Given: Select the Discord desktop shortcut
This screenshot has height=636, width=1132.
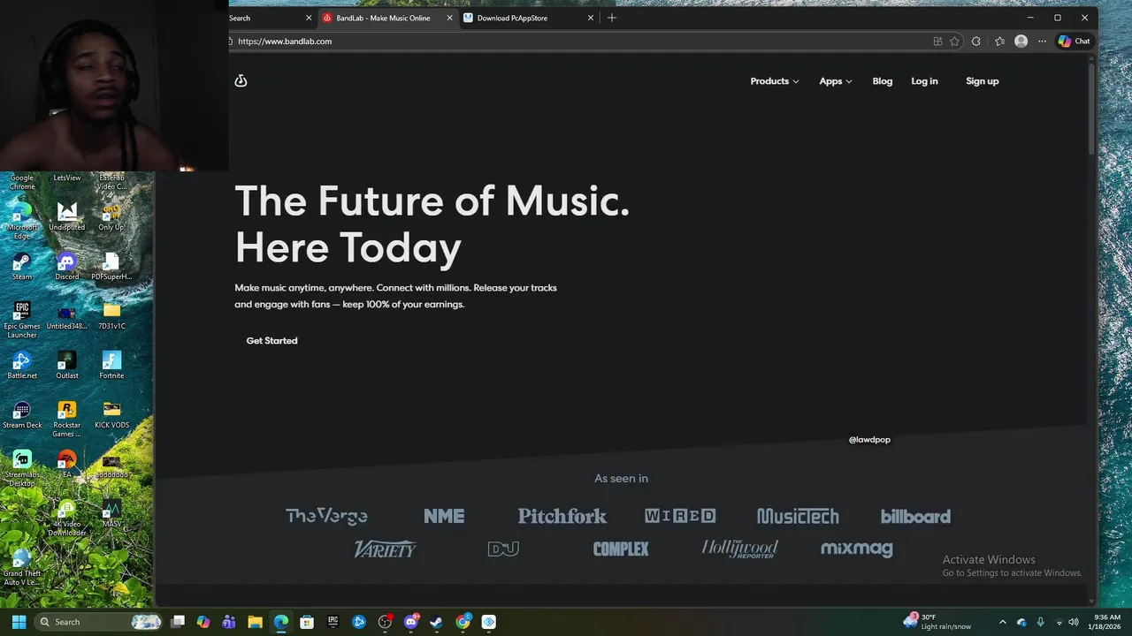Looking at the screenshot, I should [x=67, y=266].
